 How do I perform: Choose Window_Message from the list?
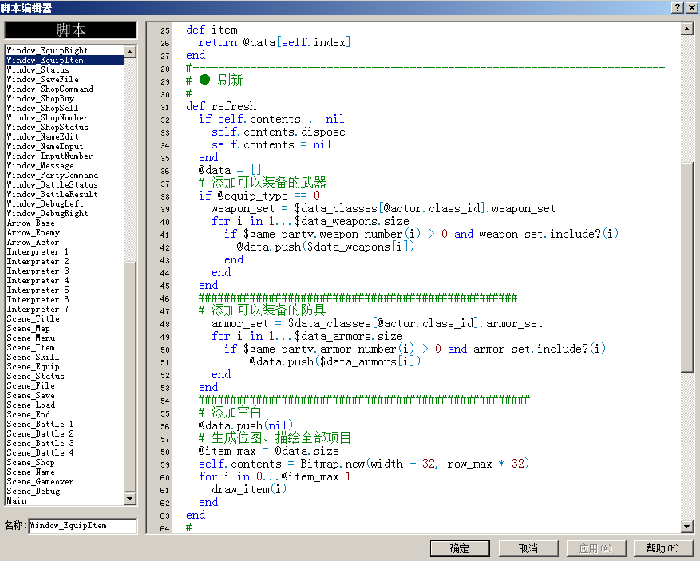[65, 165]
